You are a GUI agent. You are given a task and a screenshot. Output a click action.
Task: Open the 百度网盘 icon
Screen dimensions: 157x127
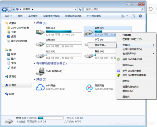click(89, 87)
